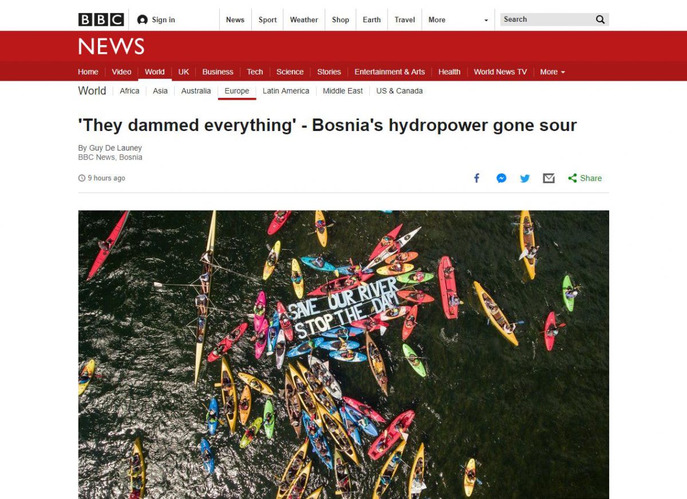Screen dimensions: 687x499
Task: Share article on Facebook
Action: pos(476,178)
